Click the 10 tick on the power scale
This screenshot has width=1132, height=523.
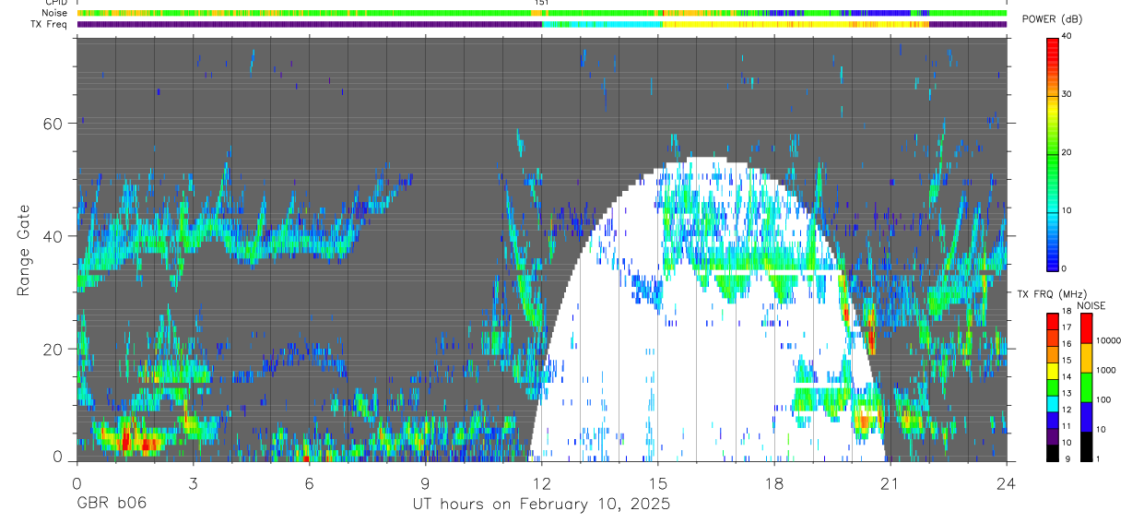pyautogui.click(x=1067, y=210)
